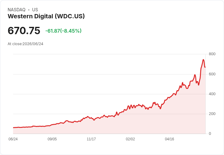
Task: Click the 400 price axis label
Action: pyautogui.click(x=212, y=94)
